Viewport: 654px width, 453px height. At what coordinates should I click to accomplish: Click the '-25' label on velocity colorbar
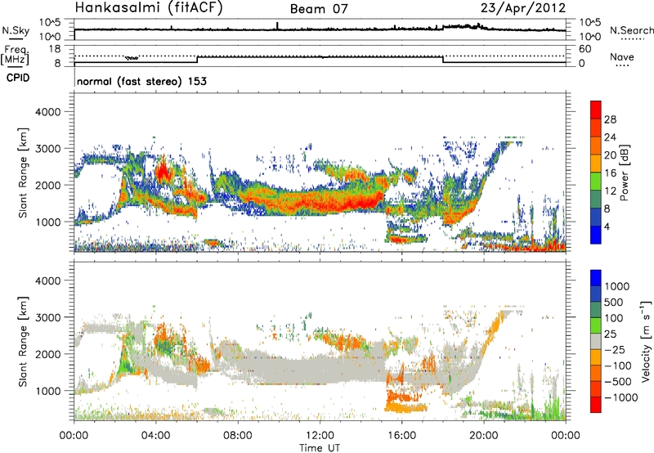pos(614,350)
